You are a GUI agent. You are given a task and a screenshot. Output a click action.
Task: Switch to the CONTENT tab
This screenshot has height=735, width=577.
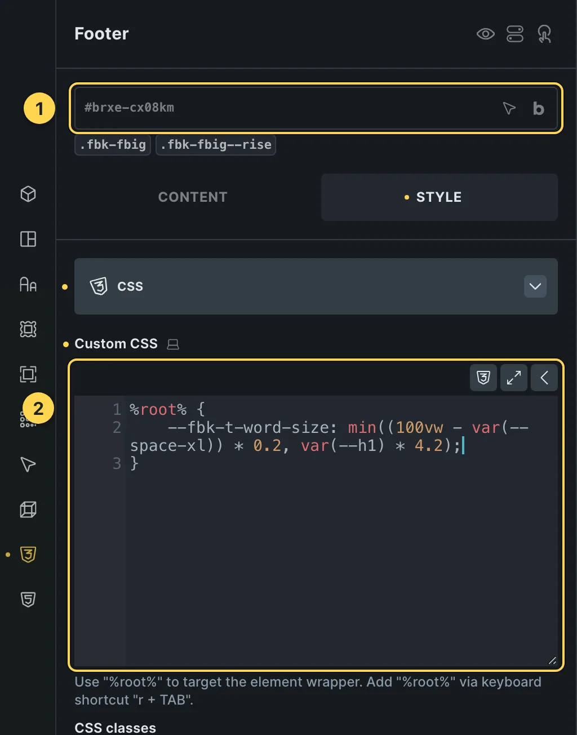tap(193, 197)
